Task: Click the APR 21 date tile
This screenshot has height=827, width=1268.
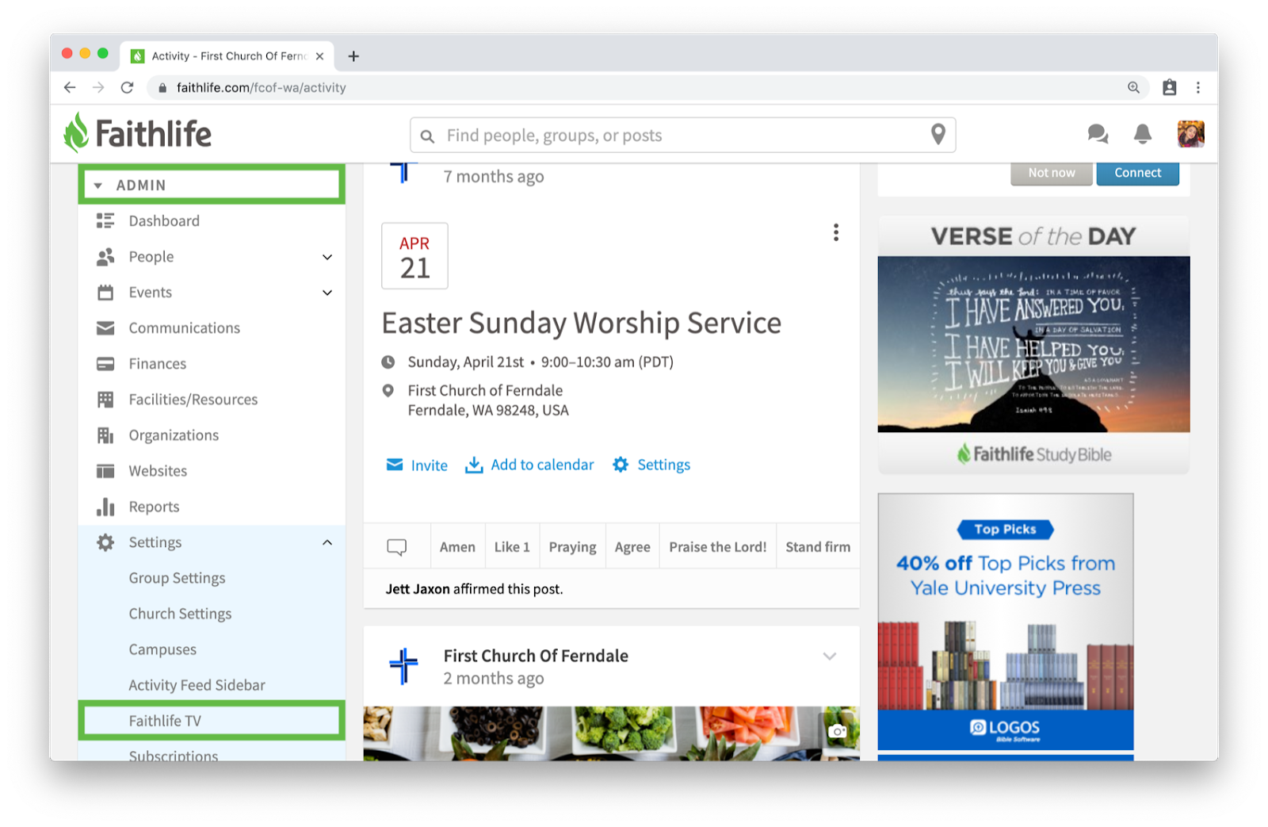Action: coord(414,256)
